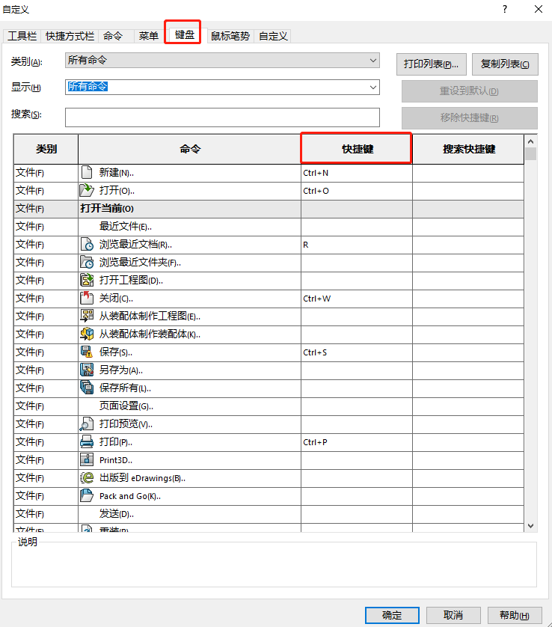Switch to the 菜单 tab
This screenshot has width=552, height=627.
pos(149,36)
